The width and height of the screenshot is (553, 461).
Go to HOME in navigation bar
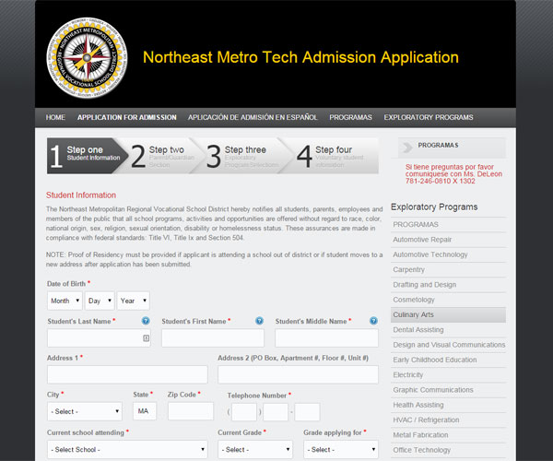(x=55, y=117)
